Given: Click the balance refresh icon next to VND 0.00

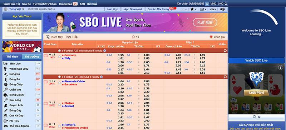Looking at the screenshot, I should click(226, 4).
